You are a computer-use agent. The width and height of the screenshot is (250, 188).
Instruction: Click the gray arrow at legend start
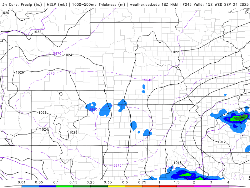click(x=13, y=186)
